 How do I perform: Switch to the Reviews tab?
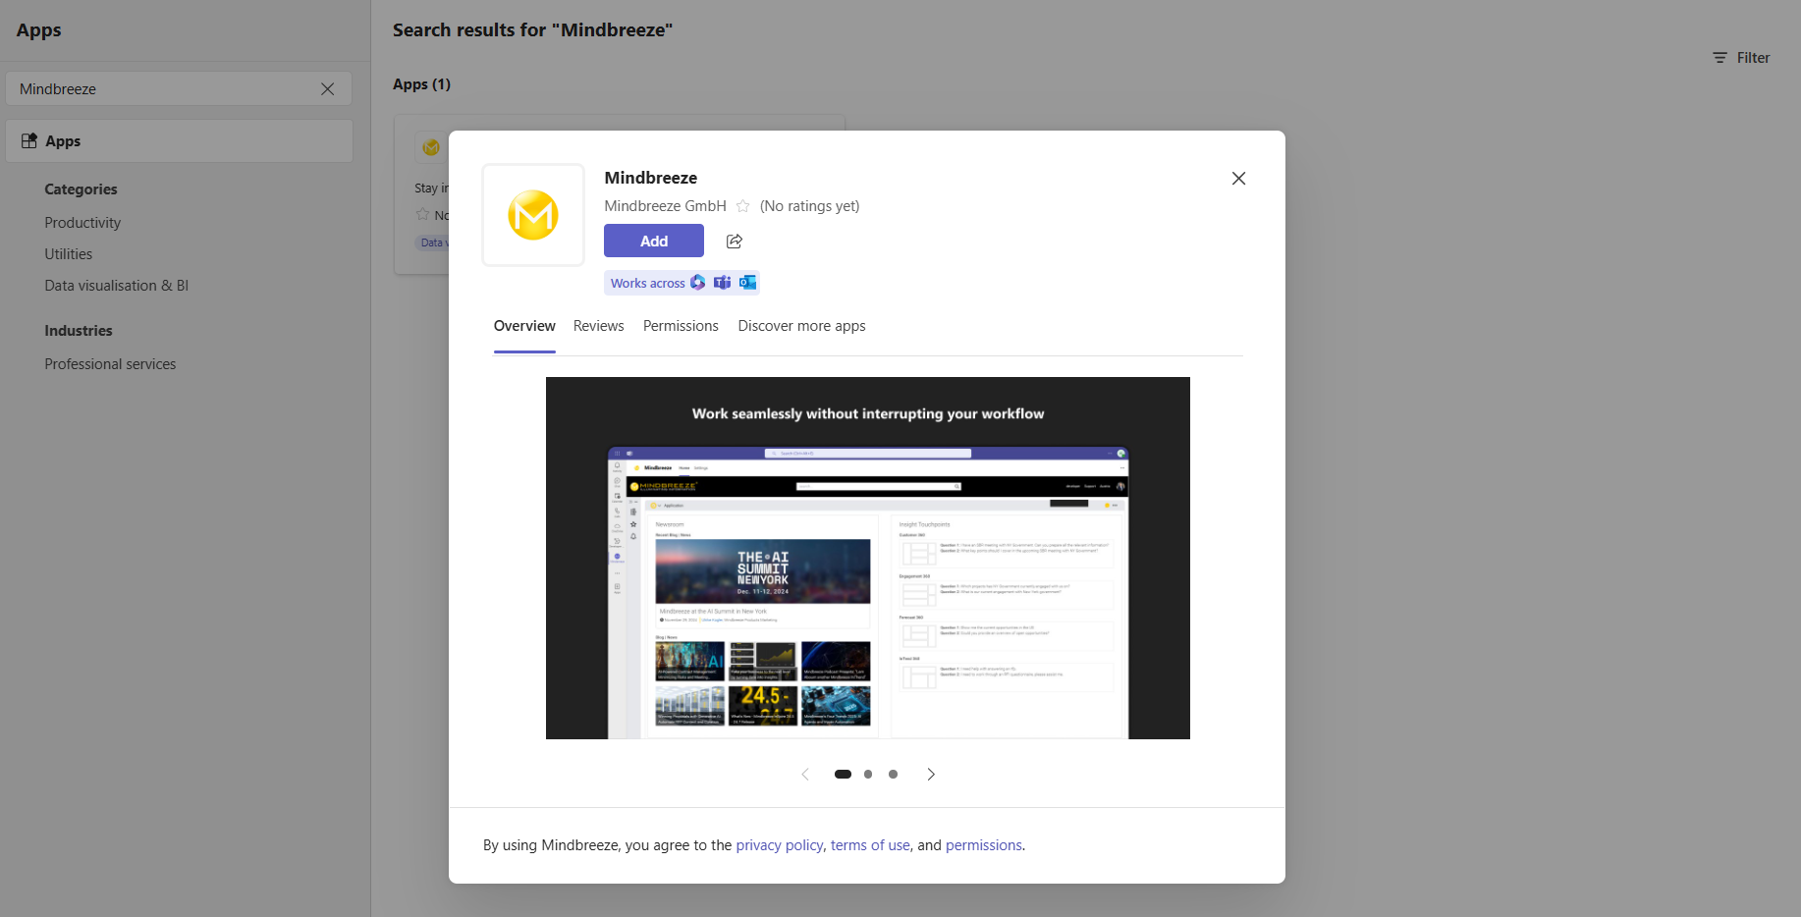(x=598, y=326)
